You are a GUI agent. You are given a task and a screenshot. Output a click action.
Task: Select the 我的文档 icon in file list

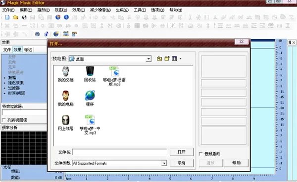click(x=65, y=74)
